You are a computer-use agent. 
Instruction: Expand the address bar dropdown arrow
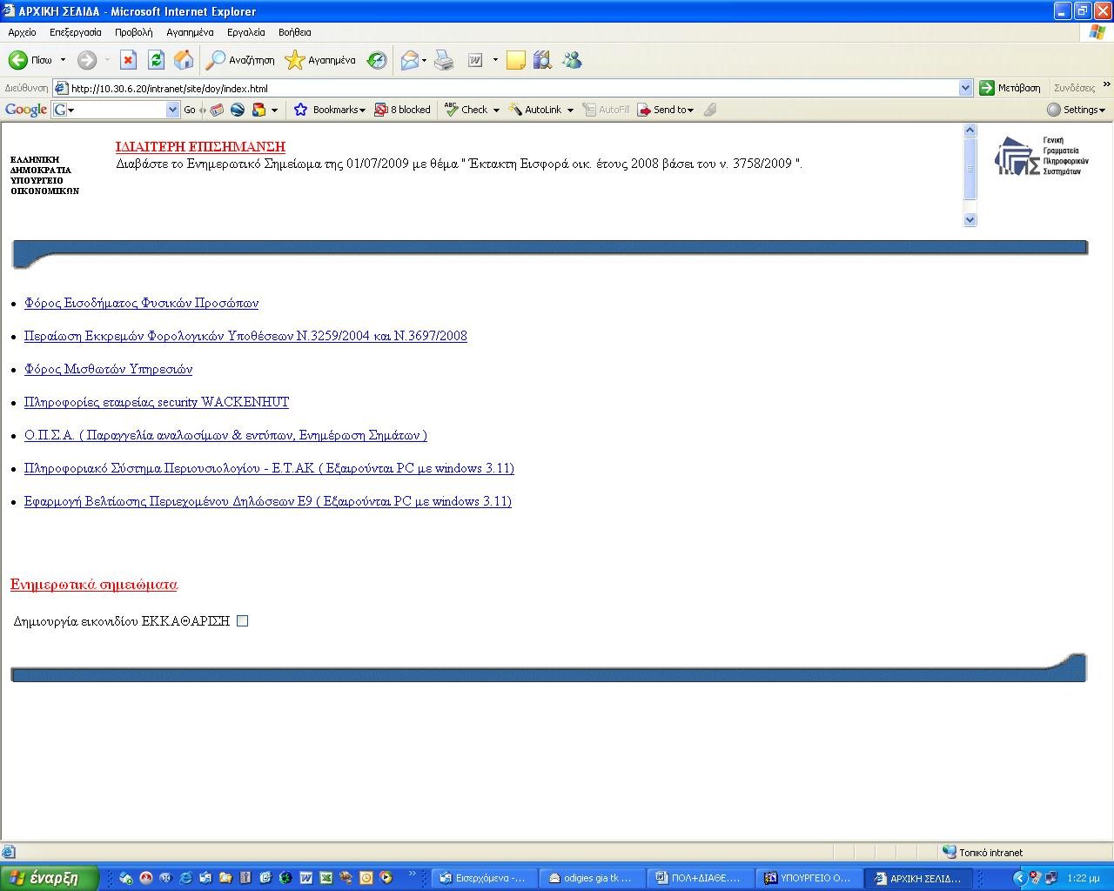[x=965, y=88]
